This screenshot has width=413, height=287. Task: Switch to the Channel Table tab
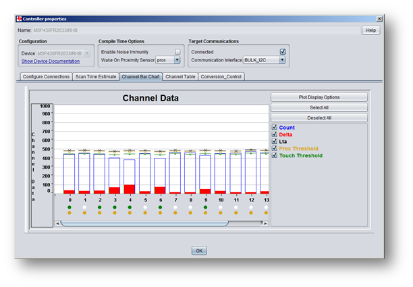180,77
